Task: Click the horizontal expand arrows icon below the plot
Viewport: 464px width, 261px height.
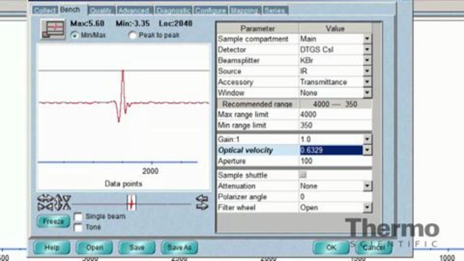Action: (x=45, y=202)
